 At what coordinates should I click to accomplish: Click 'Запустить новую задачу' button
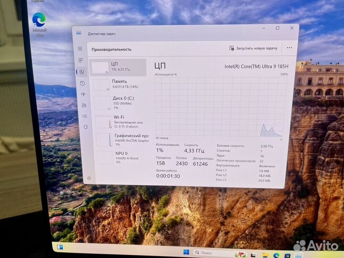click(253, 48)
